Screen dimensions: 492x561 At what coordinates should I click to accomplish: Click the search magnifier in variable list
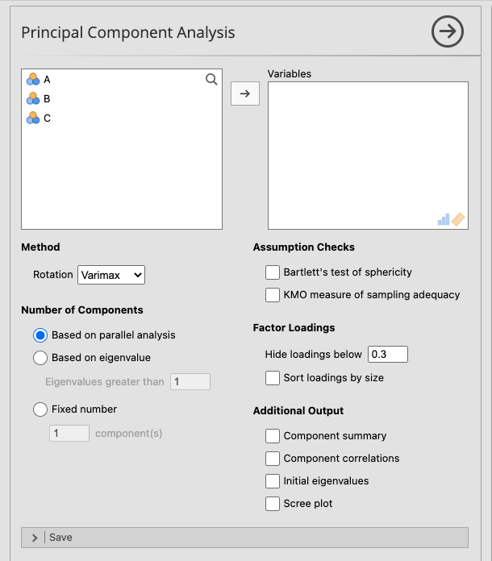click(x=211, y=79)
